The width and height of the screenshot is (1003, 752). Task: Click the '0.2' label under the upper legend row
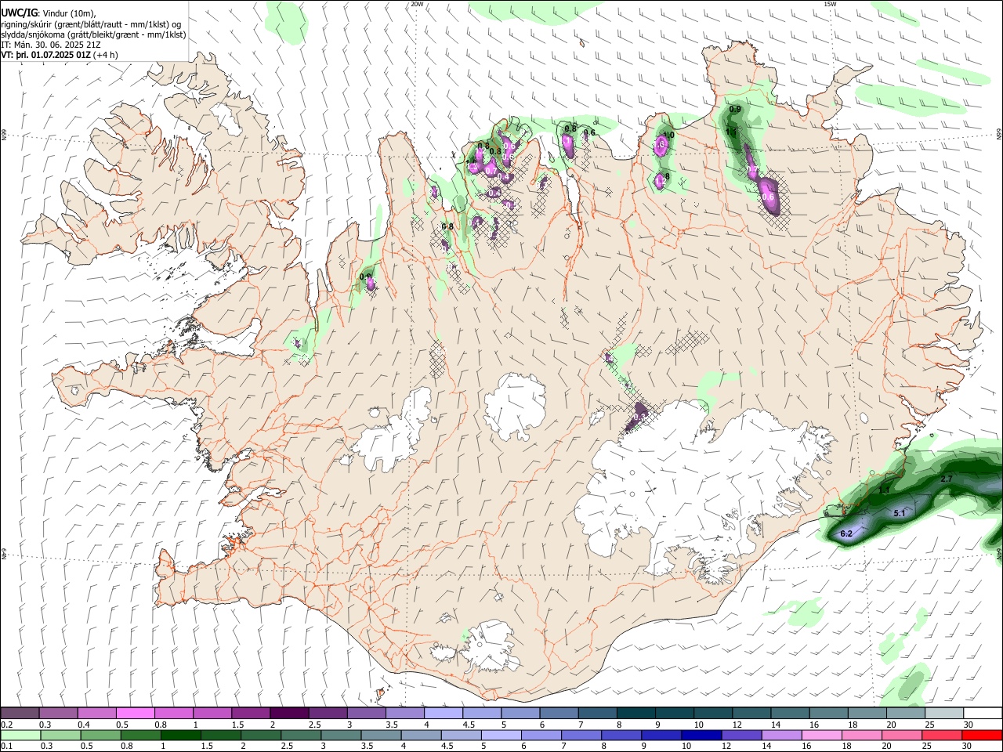[x=6, y=725]
